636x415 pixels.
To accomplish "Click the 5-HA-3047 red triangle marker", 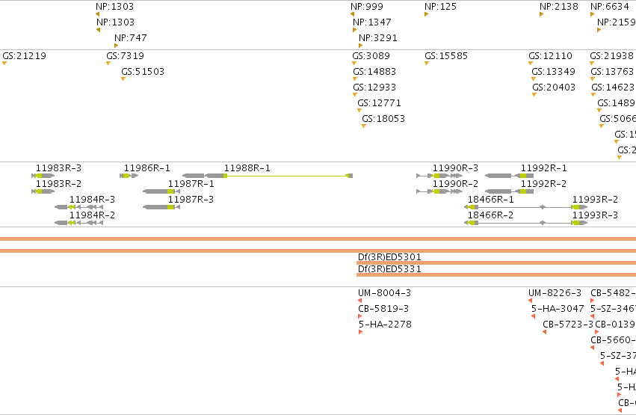I will (534, 316).
